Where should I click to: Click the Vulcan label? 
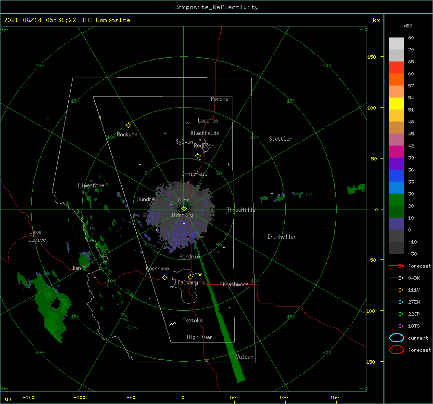tap(245, 357)
